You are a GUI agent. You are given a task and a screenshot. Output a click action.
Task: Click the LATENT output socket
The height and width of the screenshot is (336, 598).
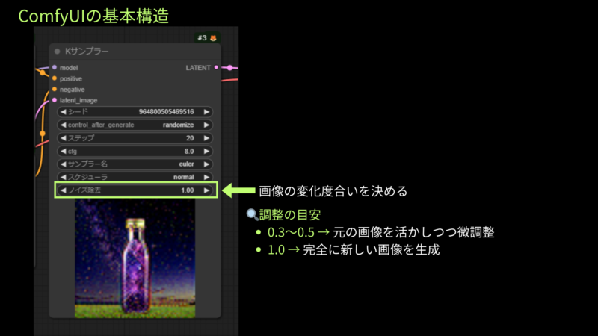(216, 67)
